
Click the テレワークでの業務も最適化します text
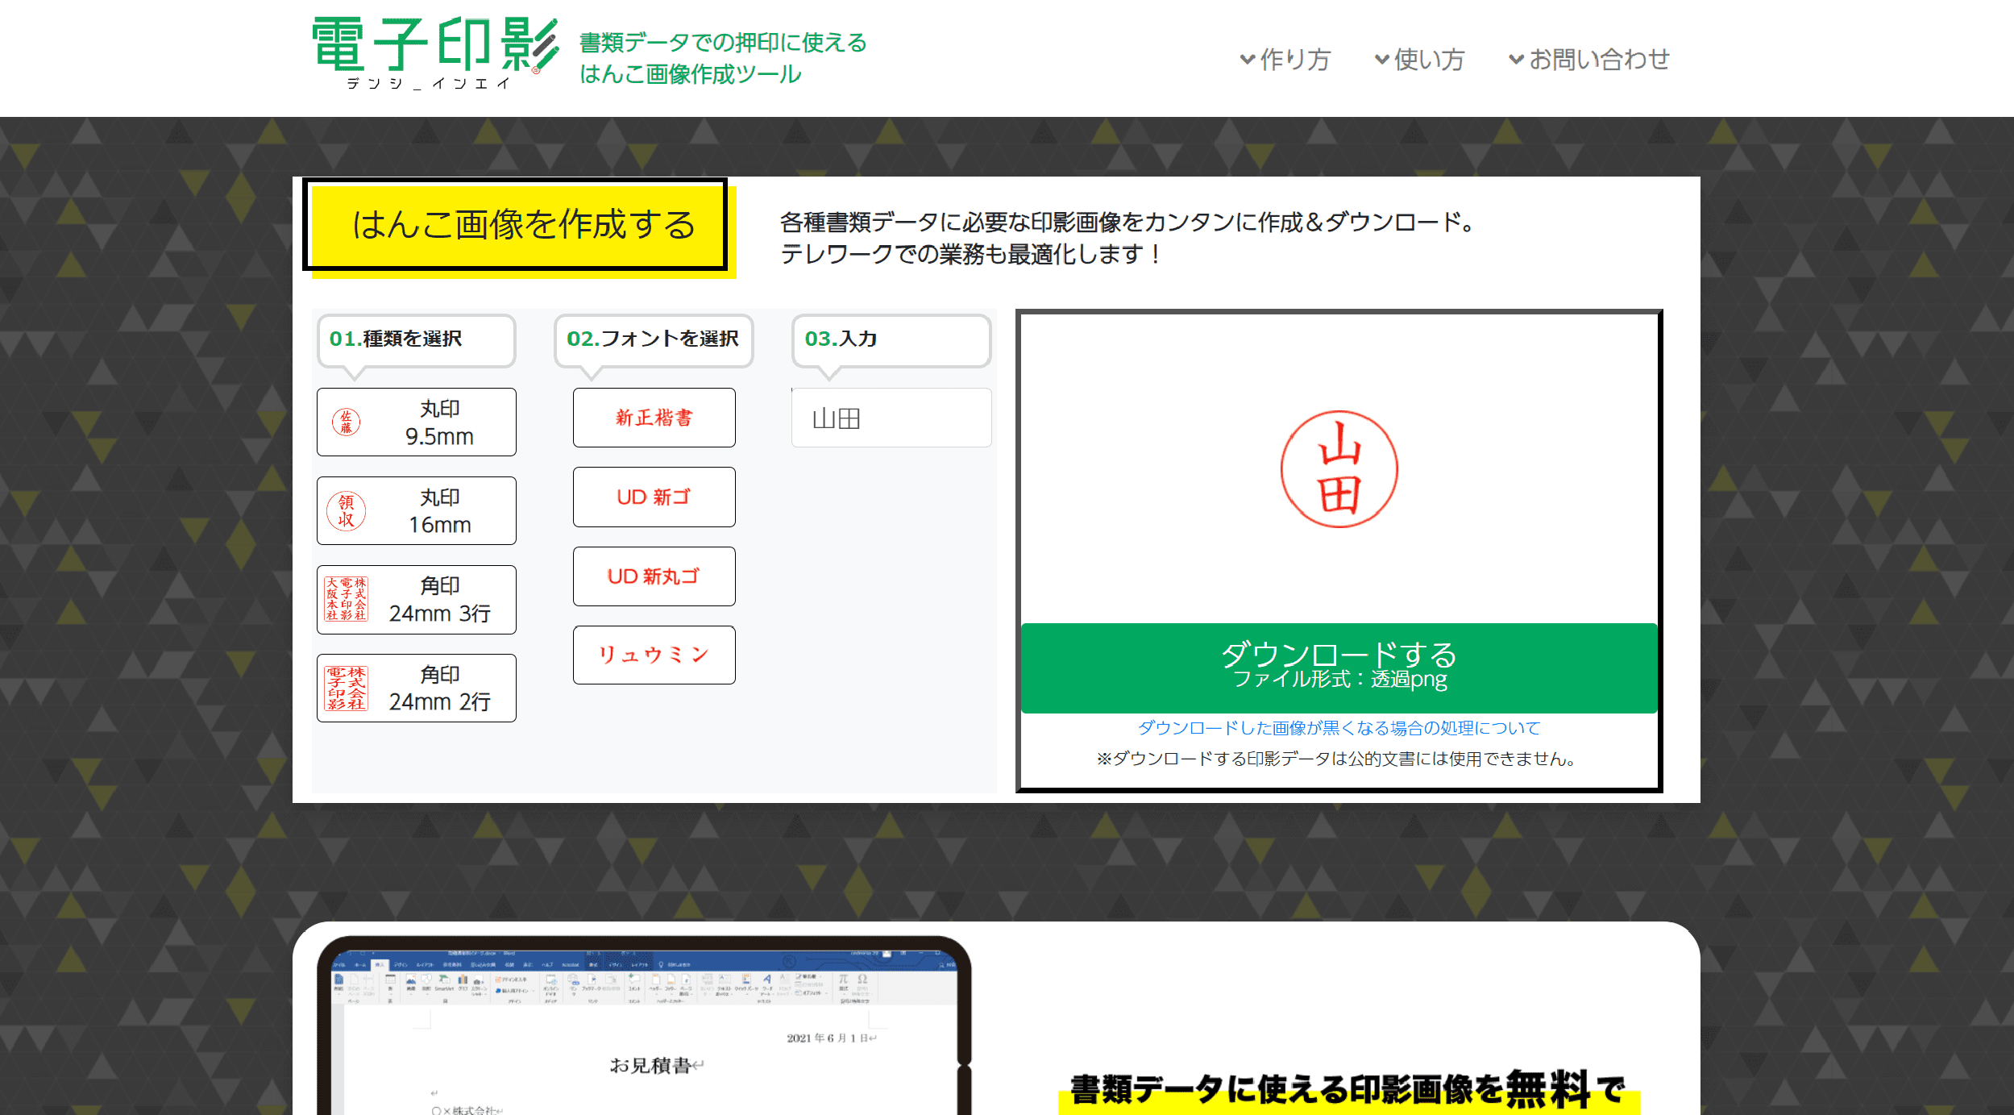pyautogui.click(x=971, y=255)
